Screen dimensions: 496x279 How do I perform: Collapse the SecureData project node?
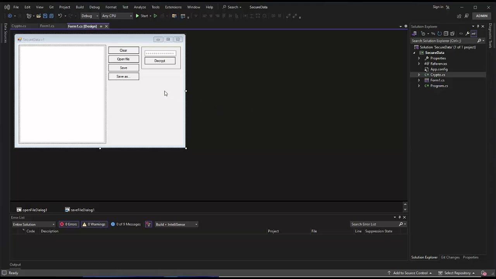(414, 53)
